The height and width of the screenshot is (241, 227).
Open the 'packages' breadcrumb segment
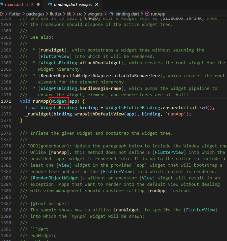[x=35, y=14]
